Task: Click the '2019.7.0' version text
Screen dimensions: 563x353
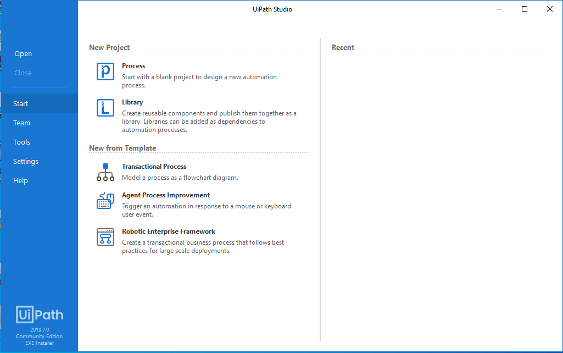Action: point(40,330)
